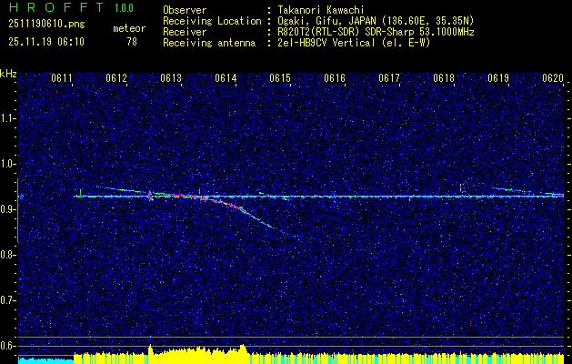Click the 0611 time marker
Image resolution: width=572 pixels, height=364 pixels.
(62, 77)
